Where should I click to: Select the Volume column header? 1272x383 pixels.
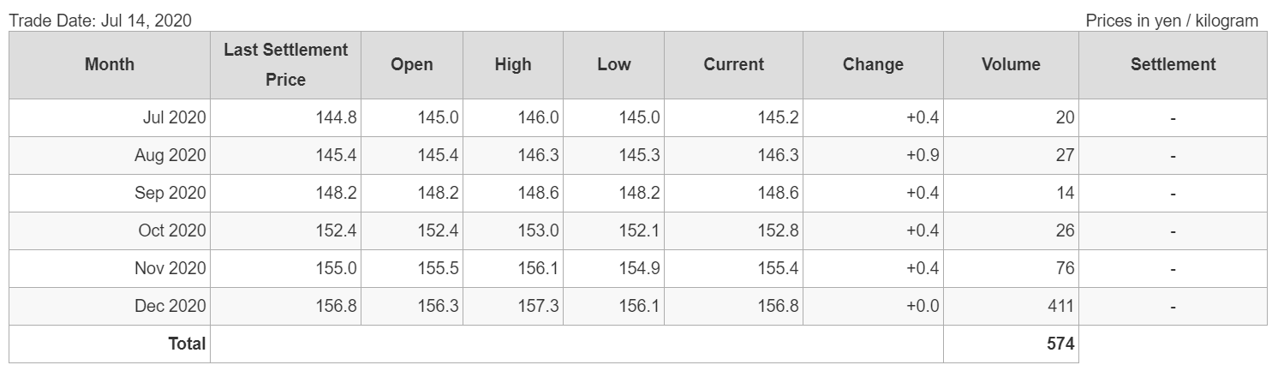click(x=1011, y=64)
